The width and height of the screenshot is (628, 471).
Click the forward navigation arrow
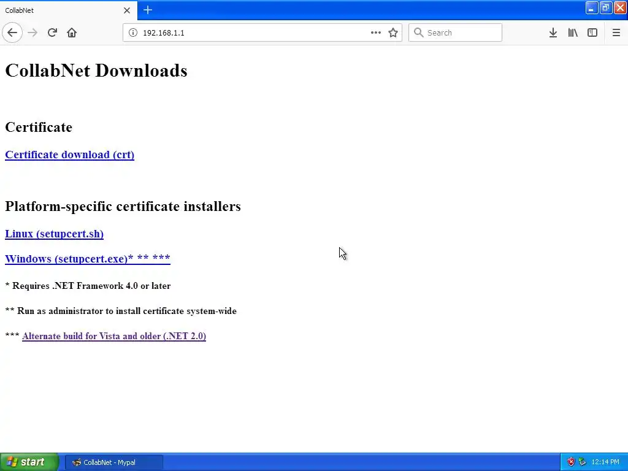33,33
